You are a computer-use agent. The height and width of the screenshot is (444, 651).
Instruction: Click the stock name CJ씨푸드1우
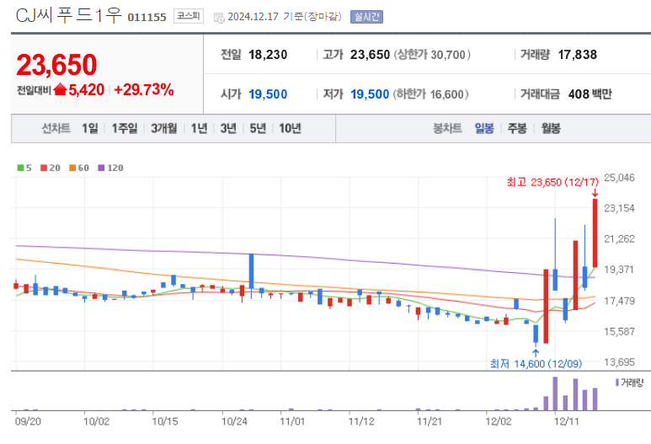pyautogui.click(x=68, y=16)
